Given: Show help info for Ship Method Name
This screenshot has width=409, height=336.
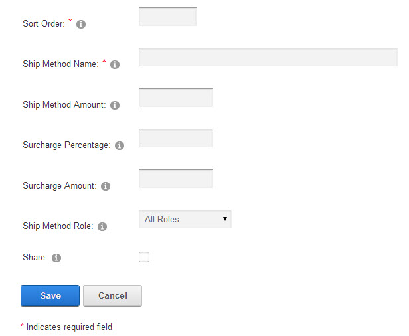Looking at the screenshot, I should pyautogui.click(x=115, y=64).
